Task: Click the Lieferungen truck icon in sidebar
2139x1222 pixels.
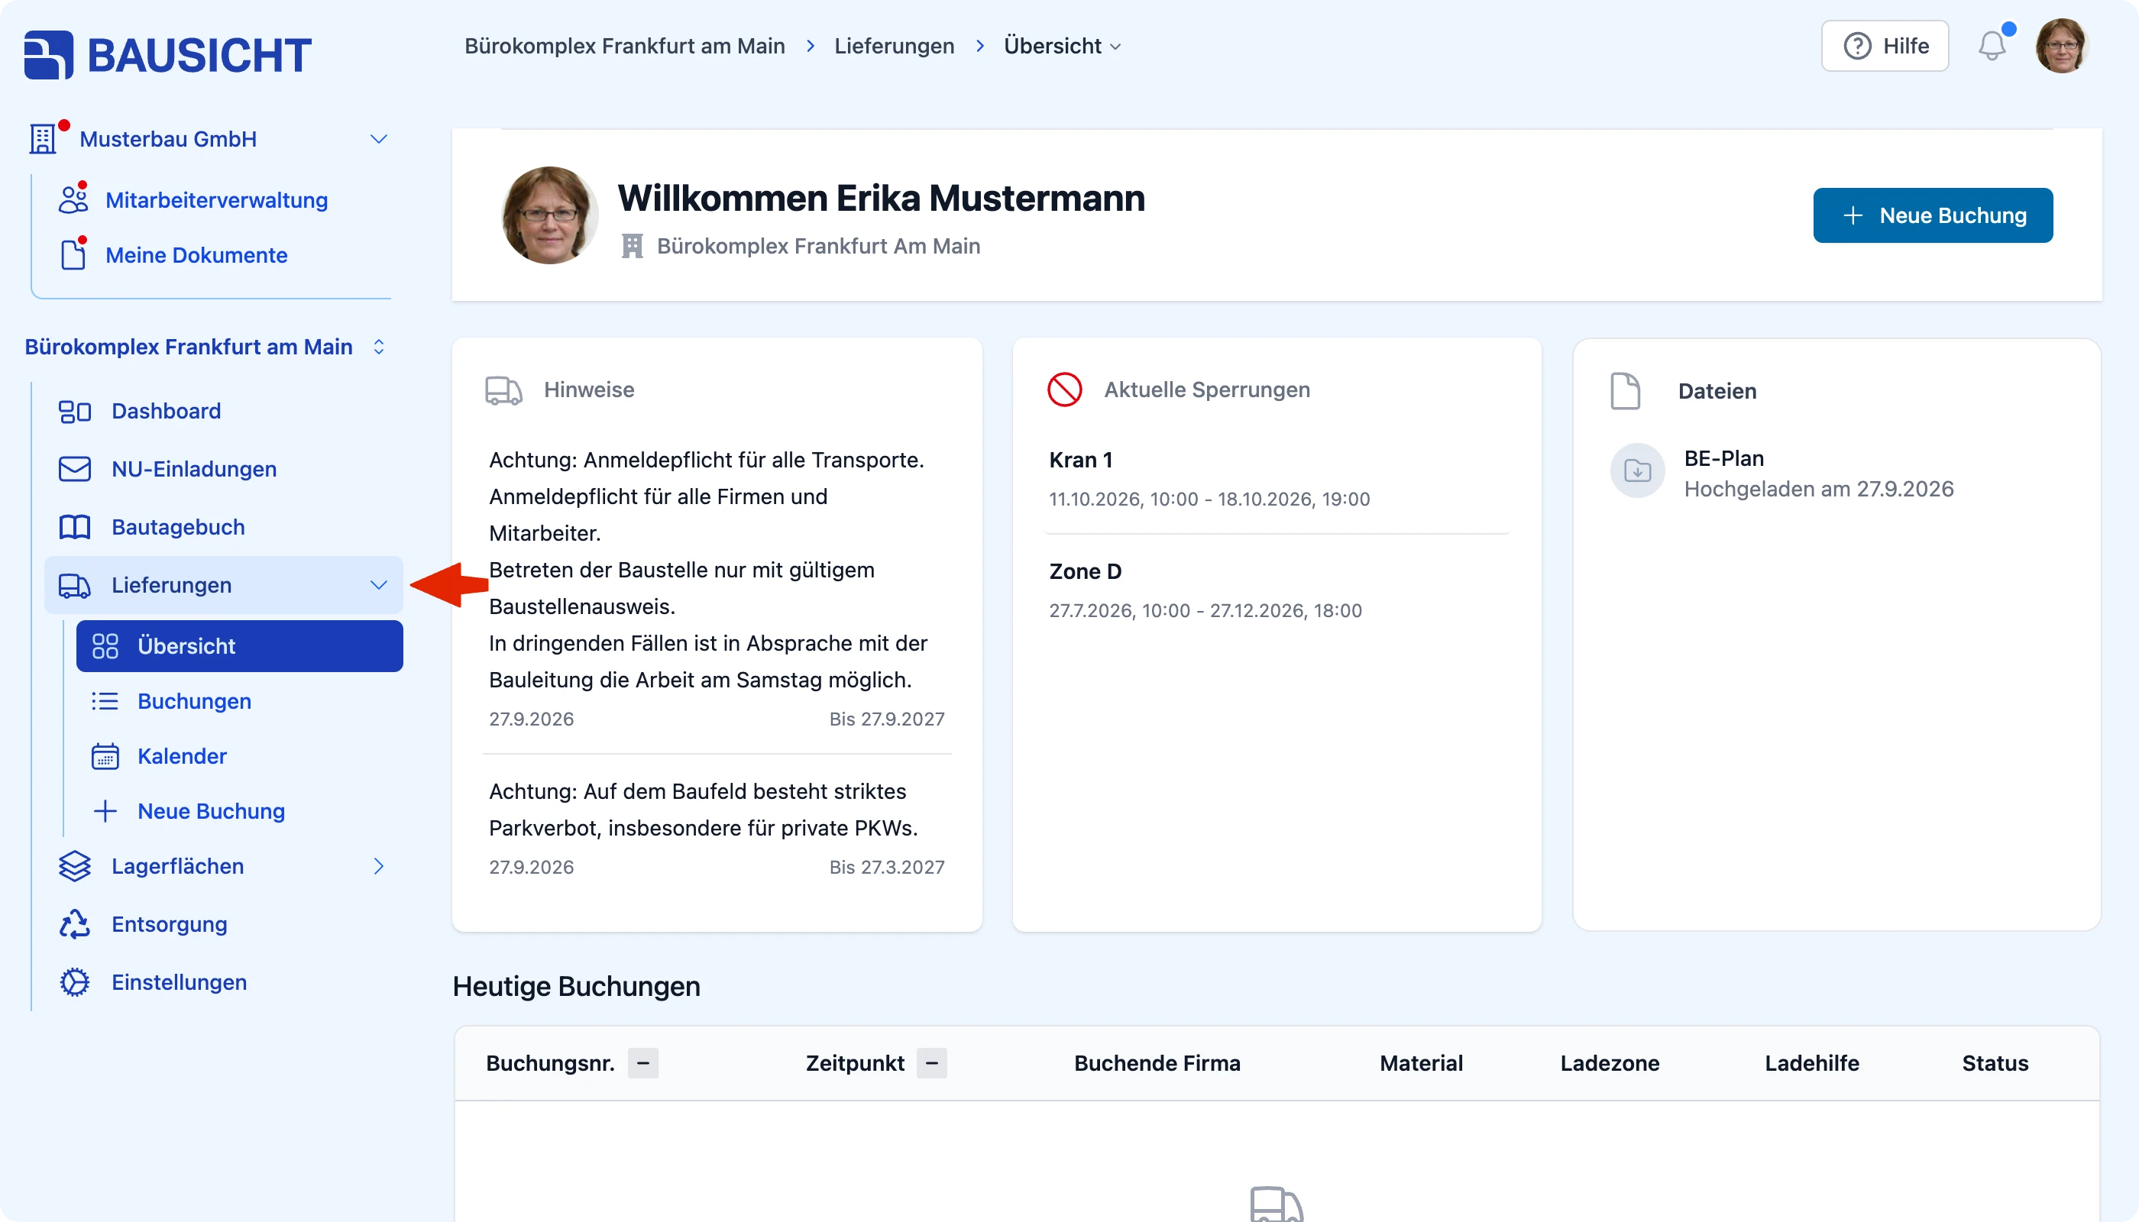Action: (x=75, y=585)
